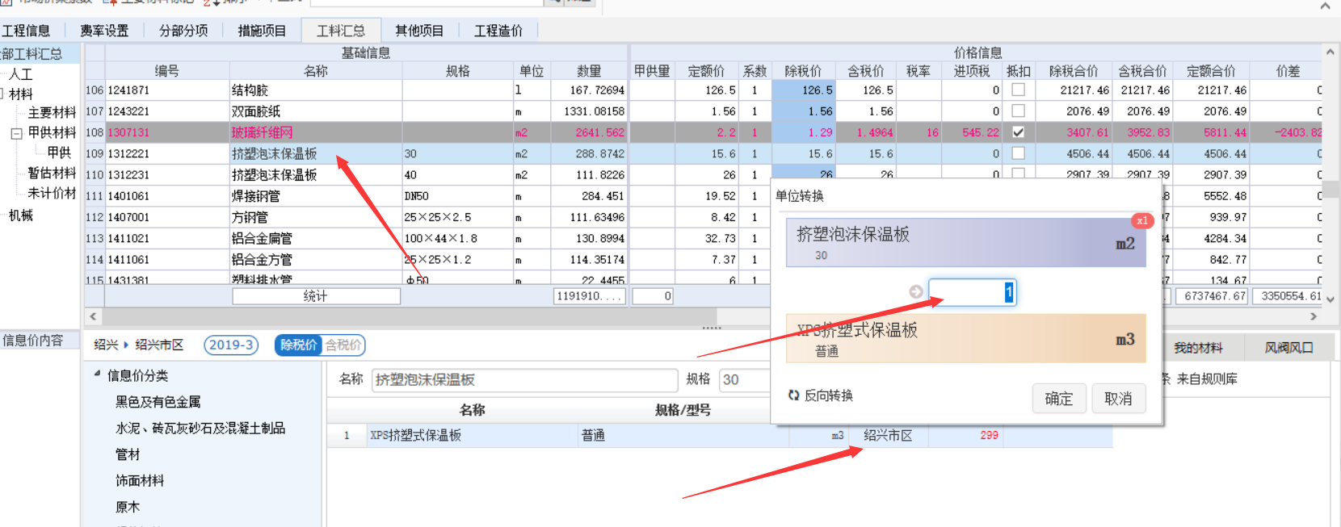Click price 299 in result row
Viewport: 1341px width, 527px height.
pyautogui.click(x=989, y=435)
